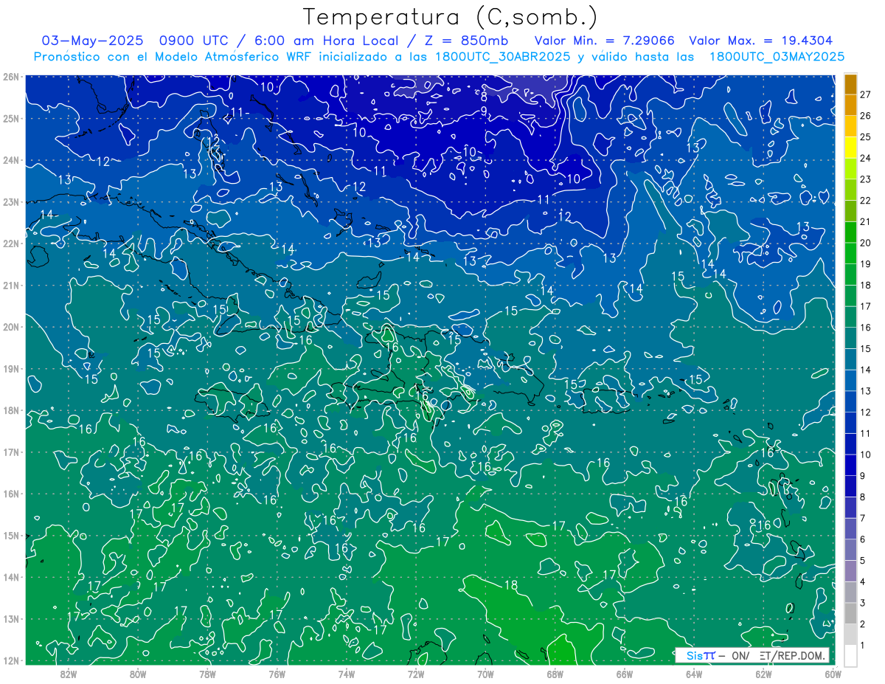Screen dimensions: 885x684
Task: Click the "Valor Min. = 7.29066" text
Action: click(x=605, y=41)
